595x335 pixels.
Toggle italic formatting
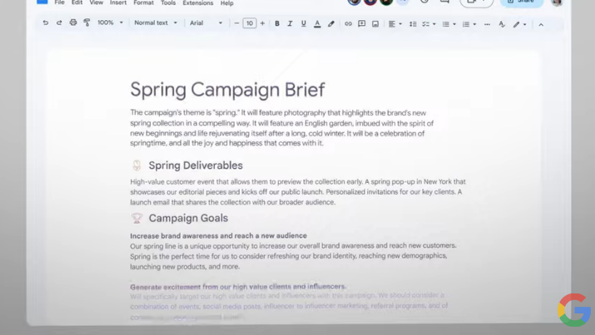(x=290, y=23)
